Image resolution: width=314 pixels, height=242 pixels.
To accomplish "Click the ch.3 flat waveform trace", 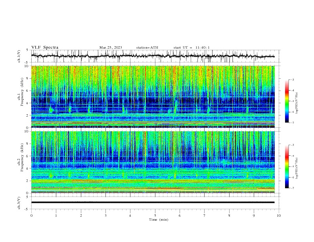I will click(x=153, y=202).
